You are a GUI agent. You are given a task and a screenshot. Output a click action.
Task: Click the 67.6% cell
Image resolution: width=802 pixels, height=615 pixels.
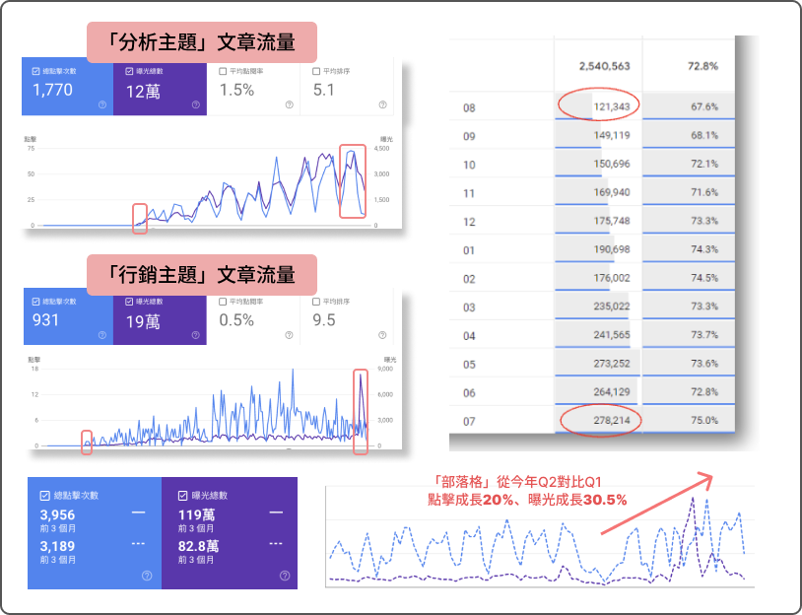click(704, 106)
